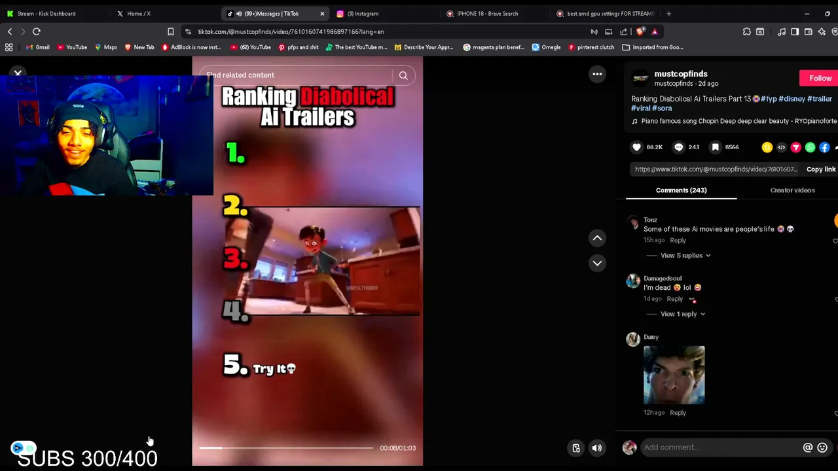This screenshot has width=838, height=471.
Task: Send to friends with red share icon
Action: (x=796, y=147)
